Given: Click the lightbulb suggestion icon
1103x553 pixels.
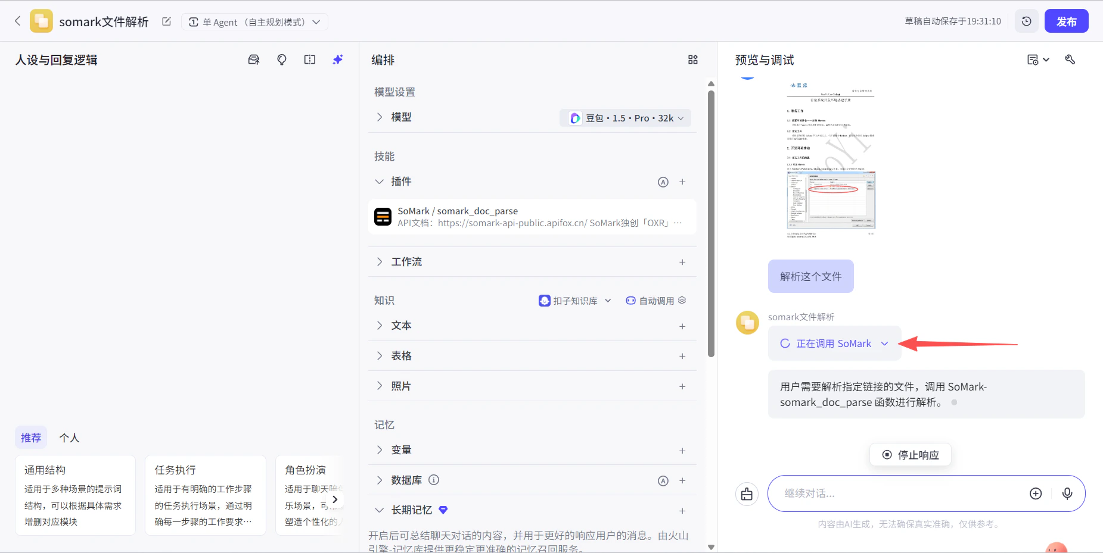Looking at the screenshot, I should coord(282,60).
